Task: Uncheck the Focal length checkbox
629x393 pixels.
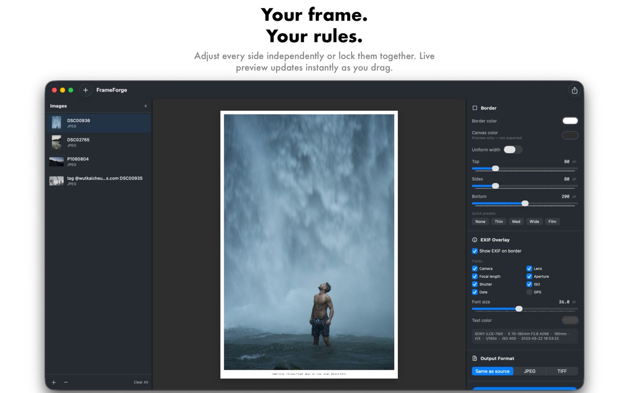Action: tap(475, 277)
